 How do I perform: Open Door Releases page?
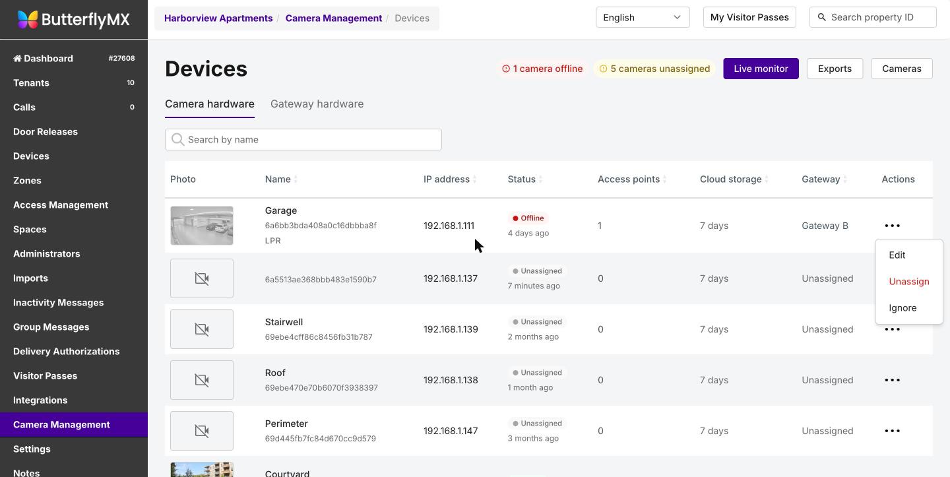point(74,131)
